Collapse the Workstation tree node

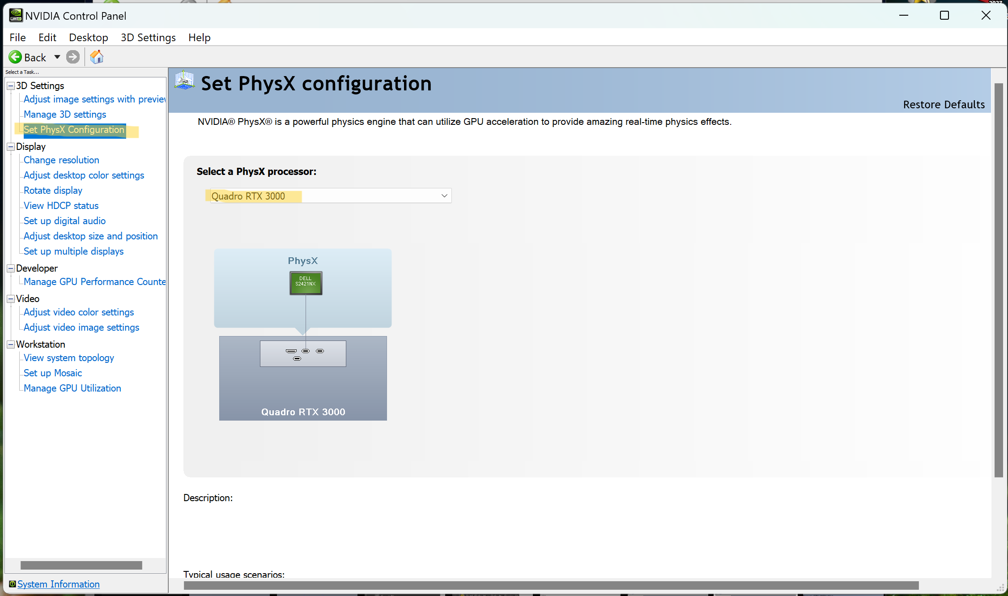(11, 345)
